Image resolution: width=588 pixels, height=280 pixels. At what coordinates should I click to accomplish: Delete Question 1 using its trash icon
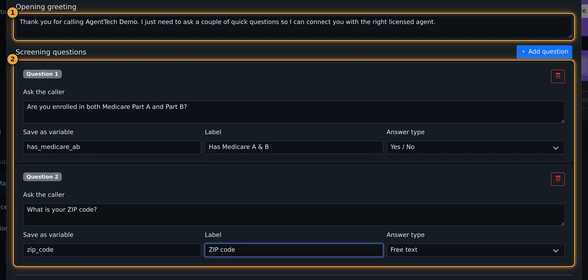557,76
